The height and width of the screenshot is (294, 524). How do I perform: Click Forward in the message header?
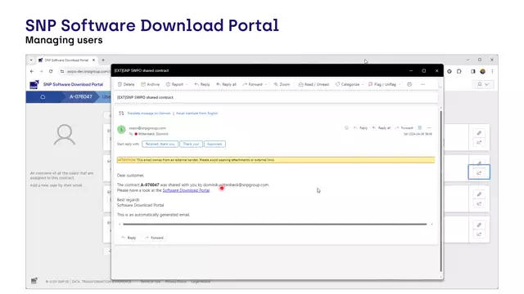pos(404,127)
